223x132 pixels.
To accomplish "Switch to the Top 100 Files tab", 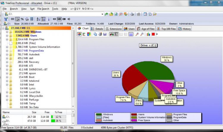I will (x=167, y=29).
